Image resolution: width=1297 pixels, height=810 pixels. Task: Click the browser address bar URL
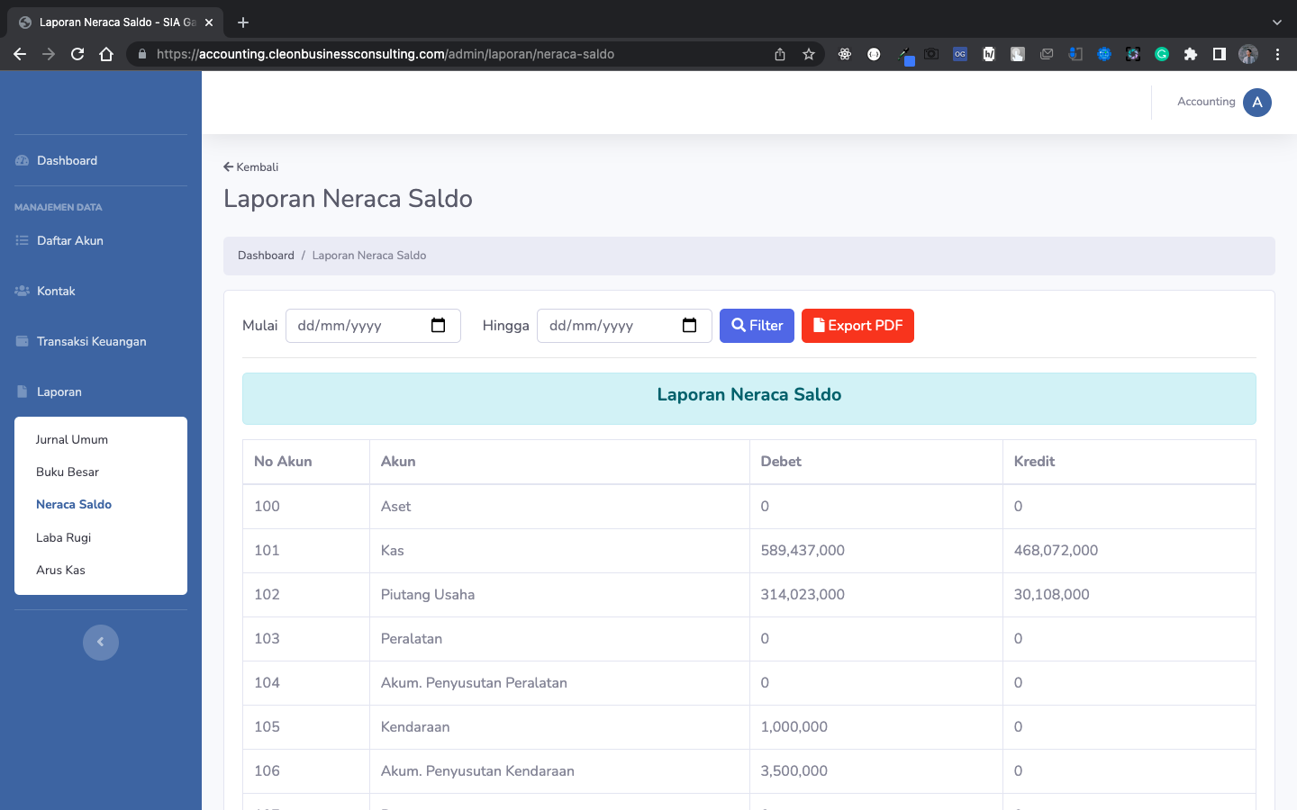coord(385,54)
